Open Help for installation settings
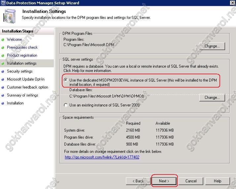 [217, 181]
